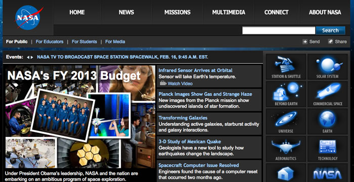Click the 'Under President Obama's leadership' caption
This screenshot has width=354, height=182.
pyautogui.click(x=71, y=176)
